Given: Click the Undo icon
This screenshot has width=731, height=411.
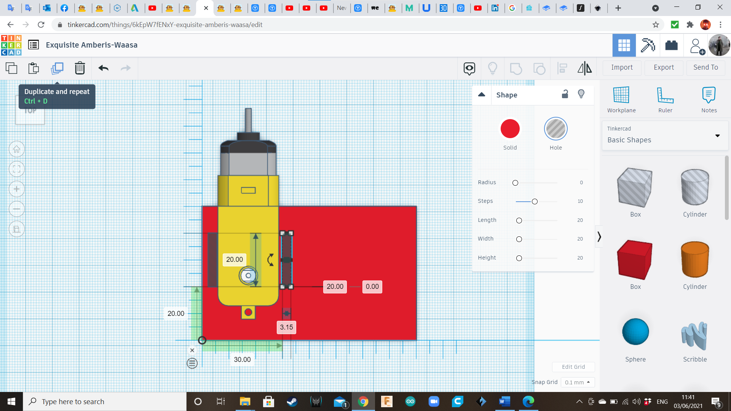Looking at the screenshot, I should tap(102, 68).
